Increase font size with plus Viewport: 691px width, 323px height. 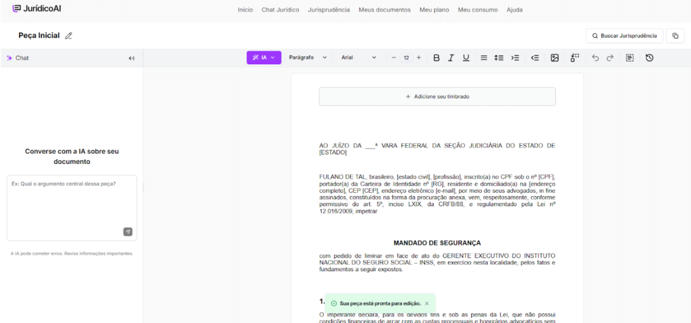pyautogui.click(x=418, y=57)
